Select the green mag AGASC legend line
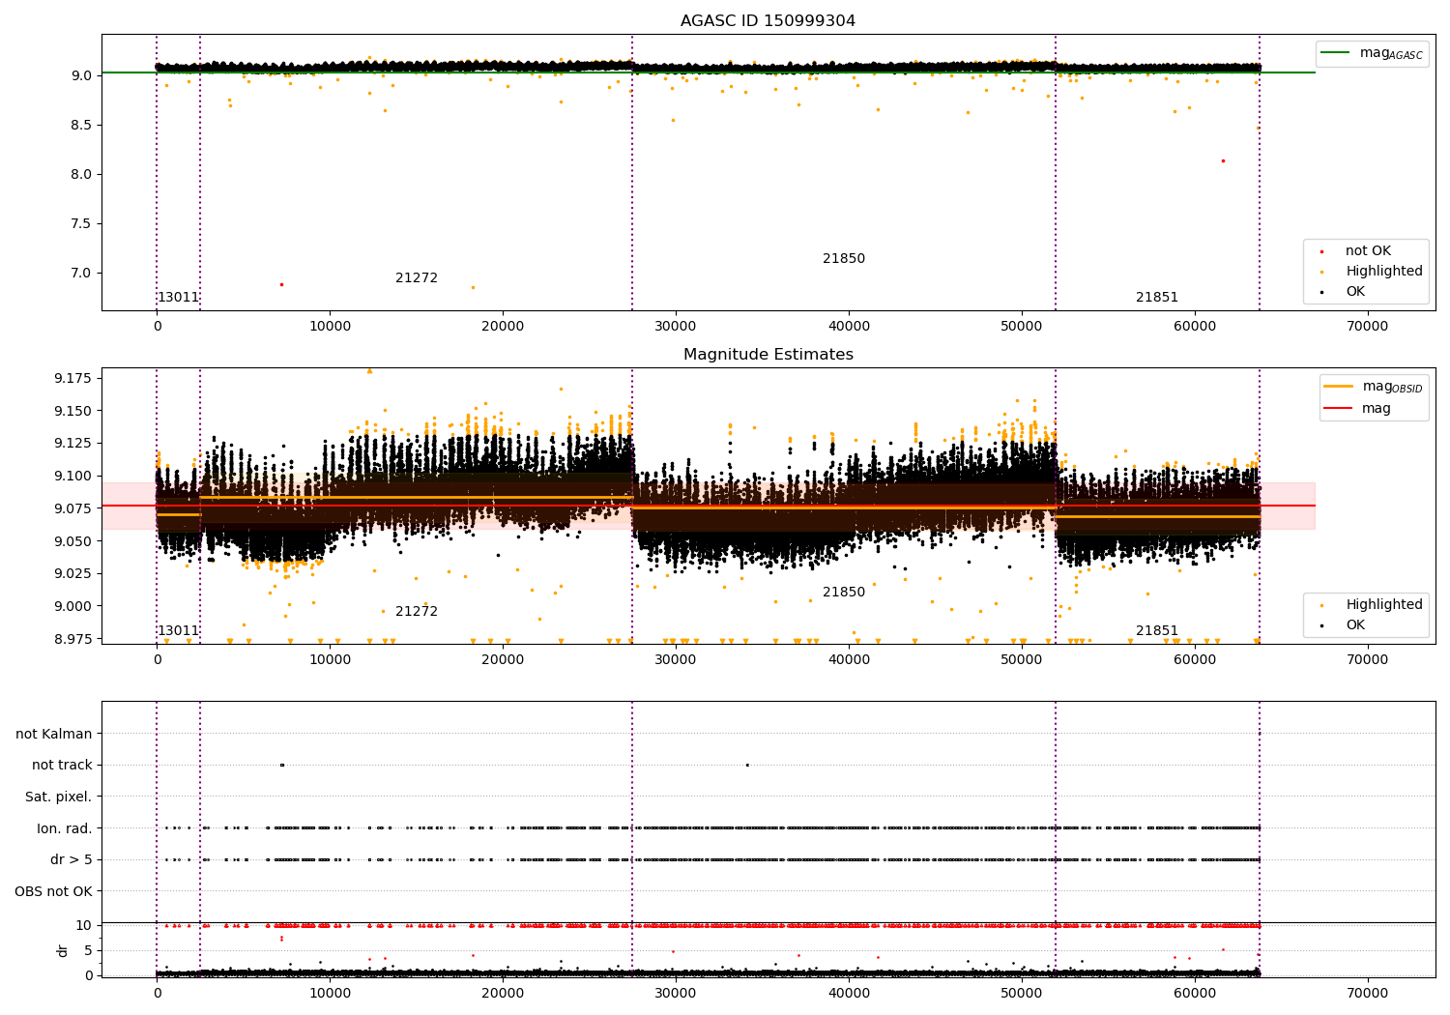Screen dimensions: 1450x1015 (1335, 53)
